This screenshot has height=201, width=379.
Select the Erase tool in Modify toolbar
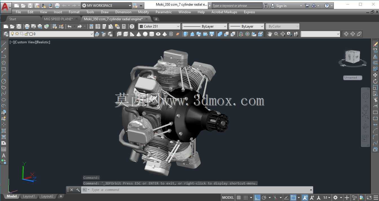(375, 44)
